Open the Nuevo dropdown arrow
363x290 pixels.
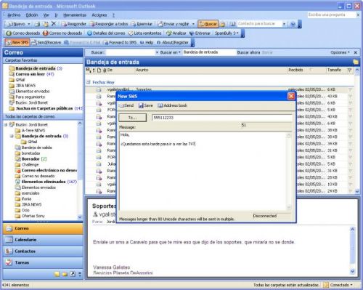pos(29,24)
